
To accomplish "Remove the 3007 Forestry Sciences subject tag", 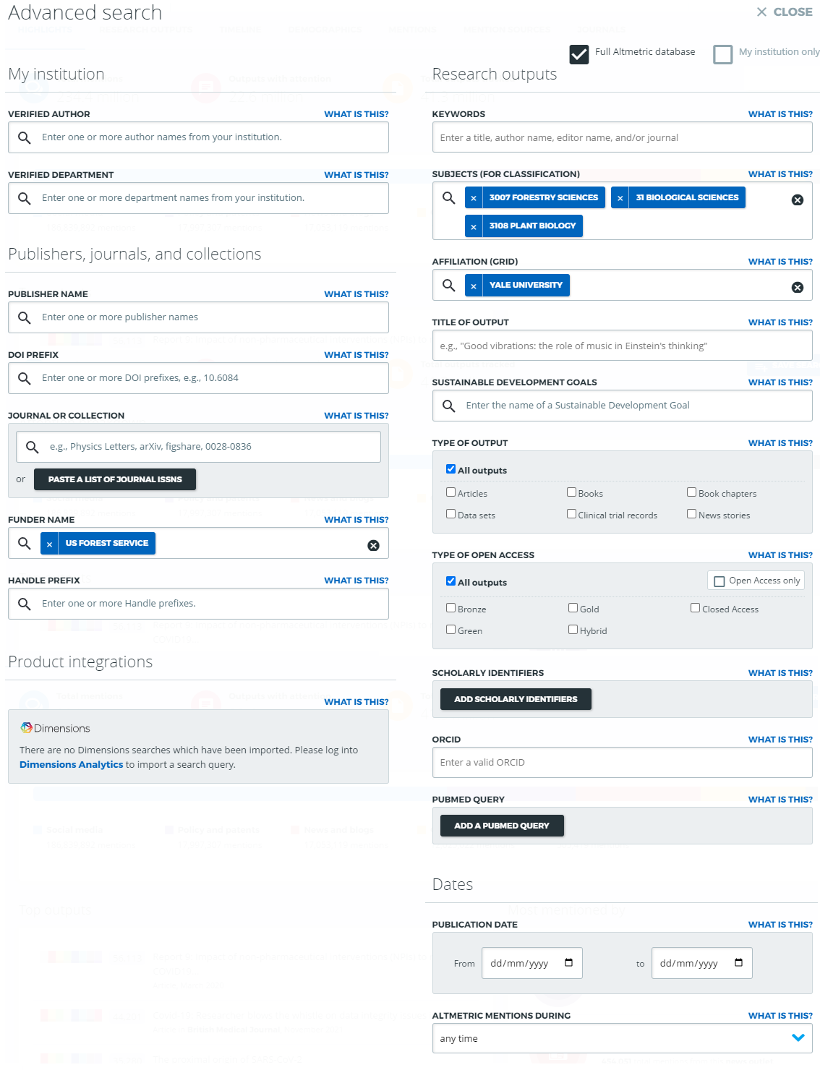I will [474, 198].
